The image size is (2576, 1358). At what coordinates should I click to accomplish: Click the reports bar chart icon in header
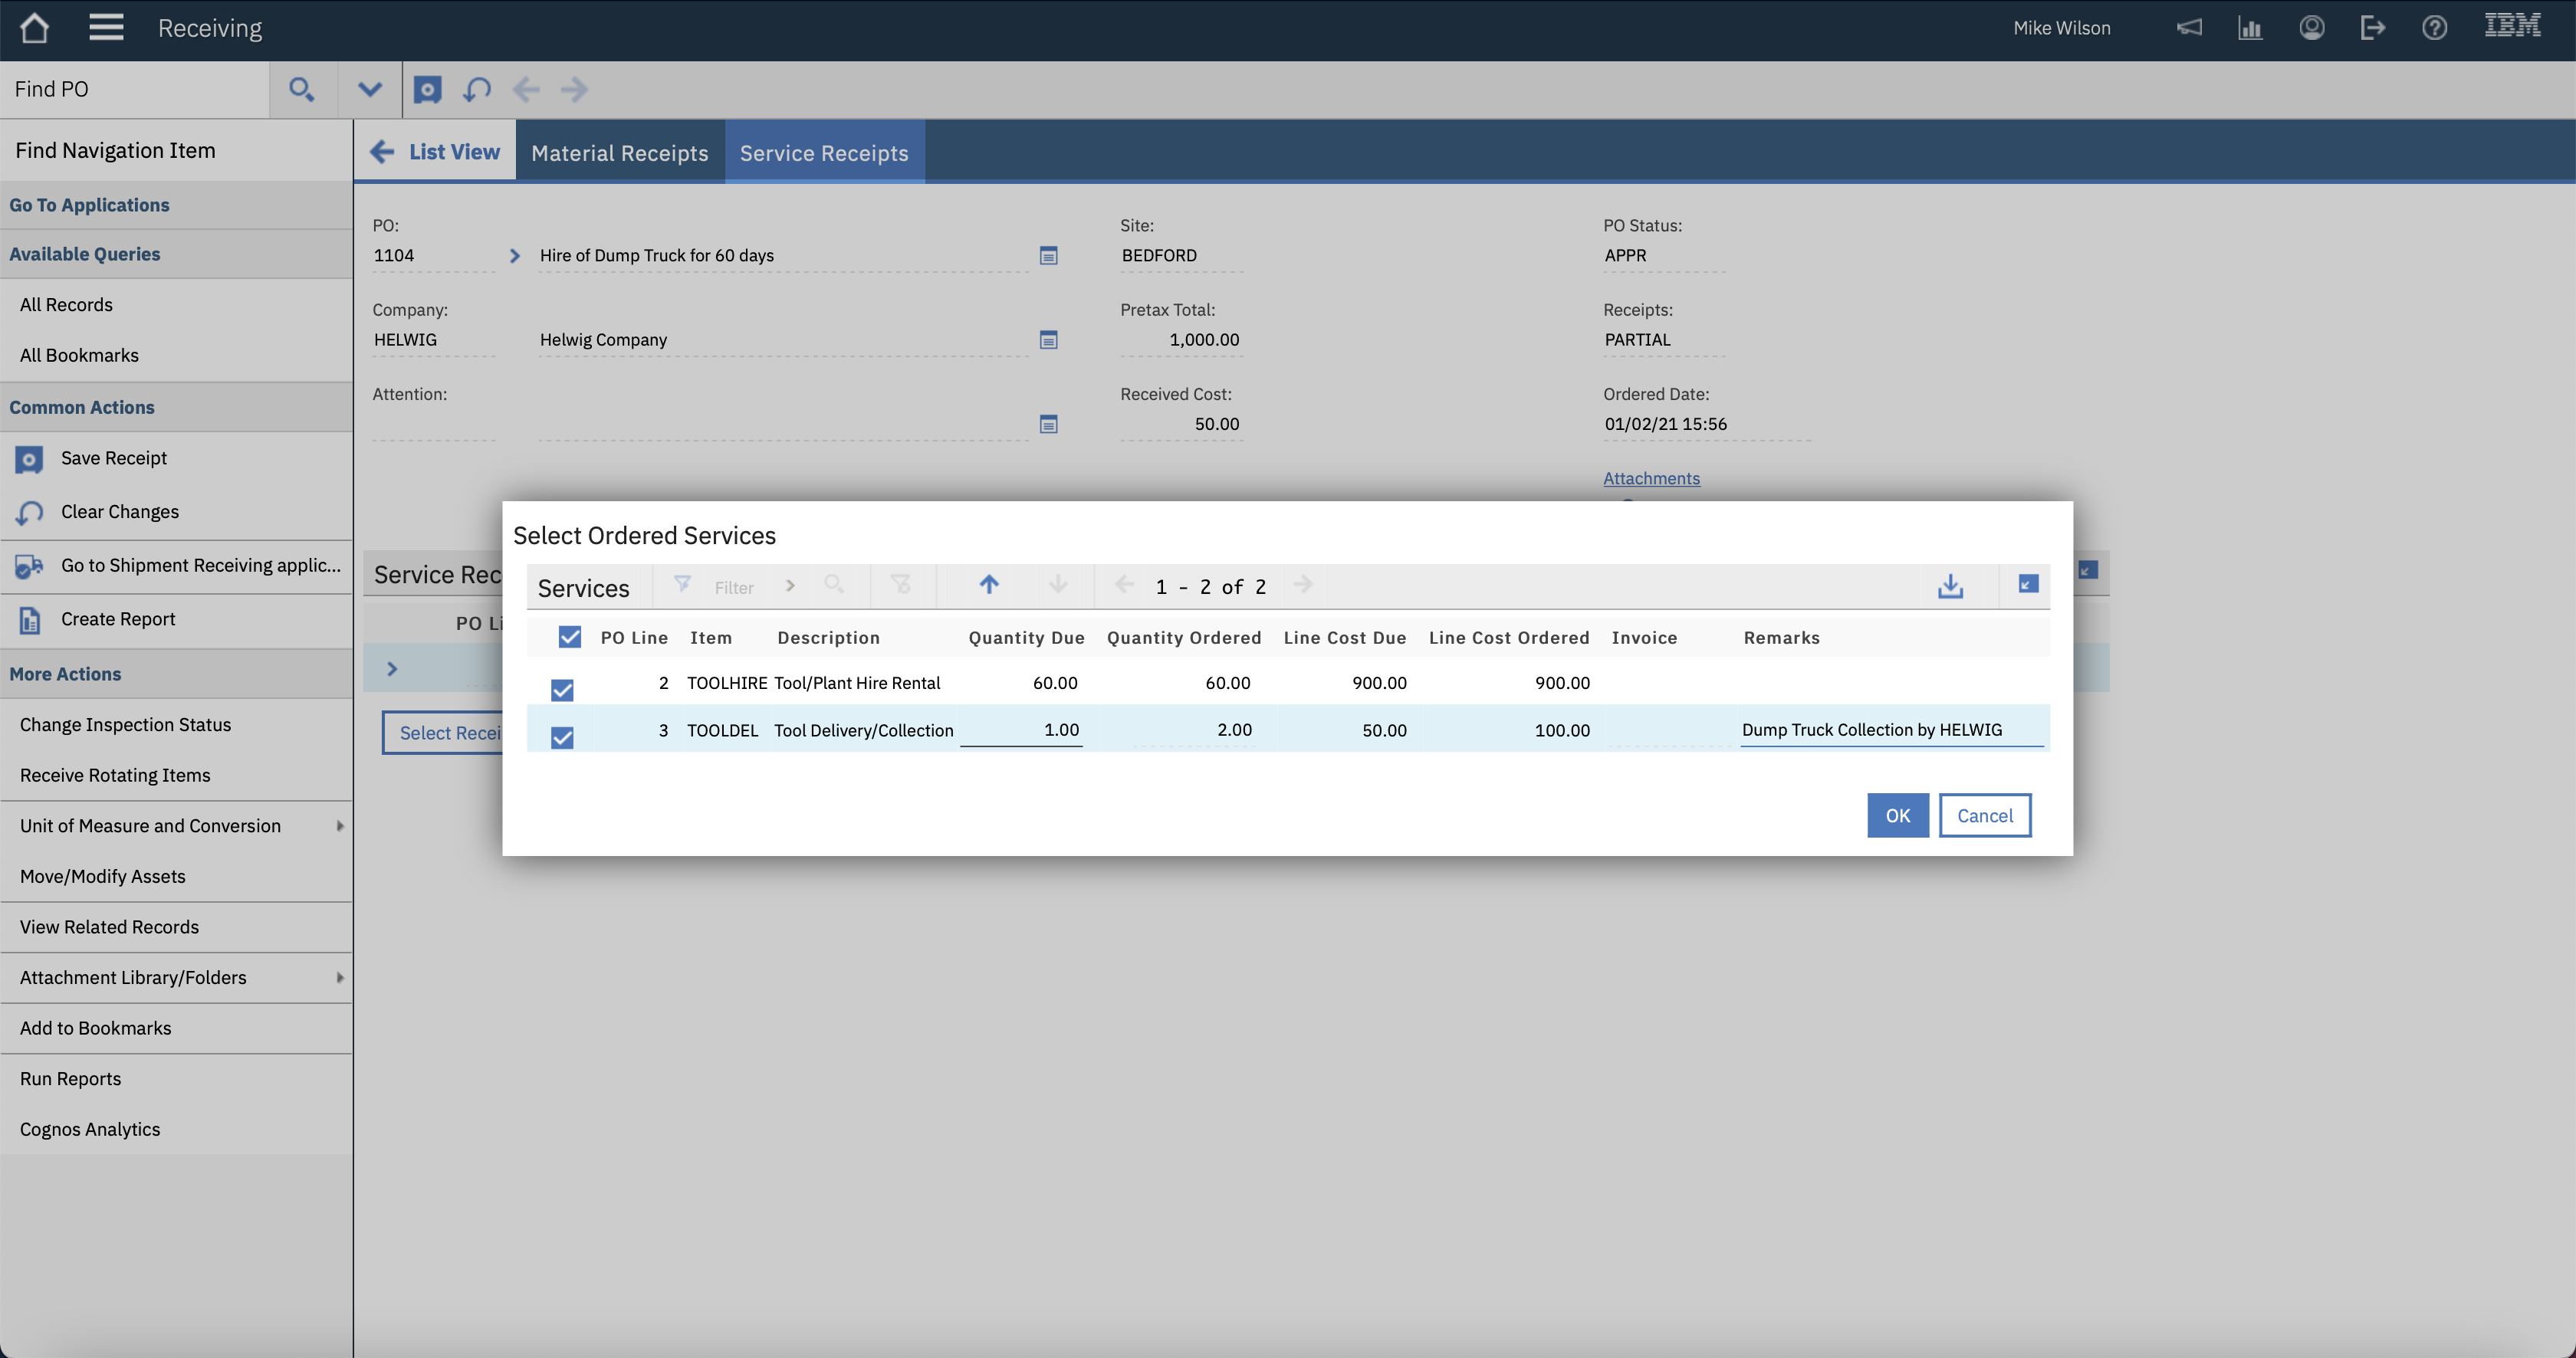click(2250, 27)
